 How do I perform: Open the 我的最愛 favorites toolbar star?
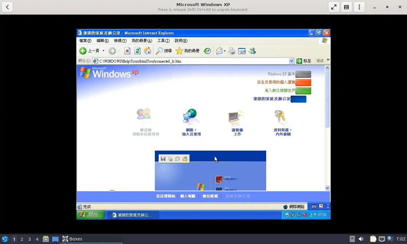(x=188, y=51)
